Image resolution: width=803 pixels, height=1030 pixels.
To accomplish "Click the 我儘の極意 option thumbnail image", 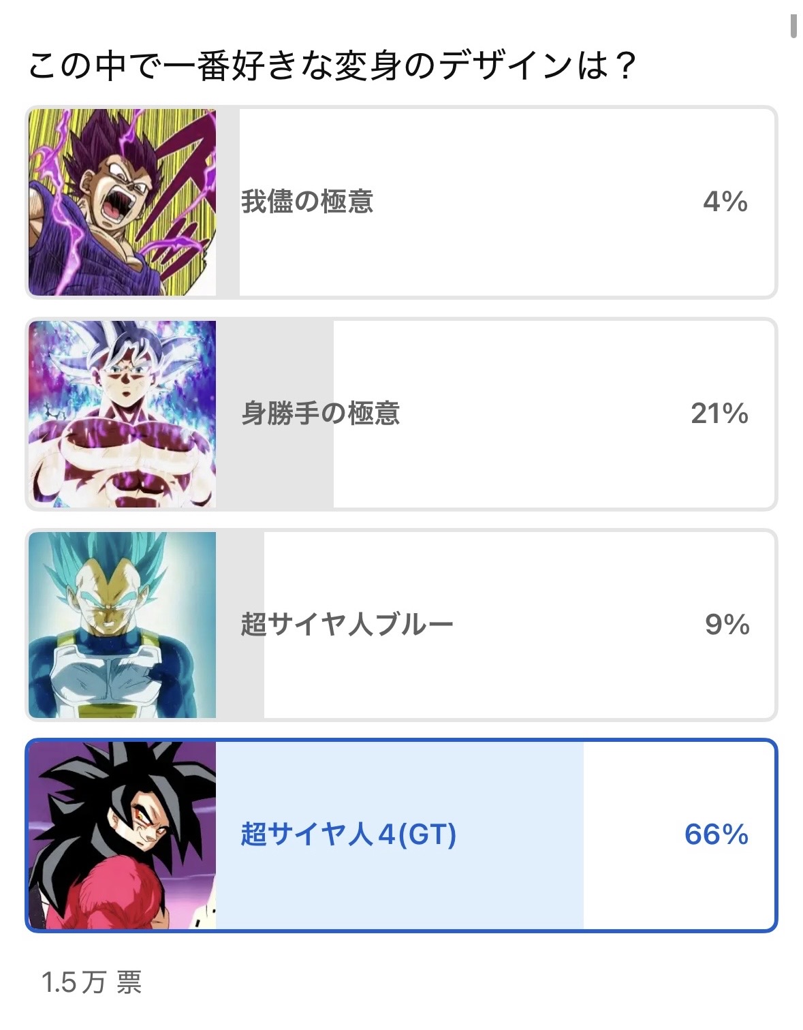I will pyautogui.click(x=123, y=202).
